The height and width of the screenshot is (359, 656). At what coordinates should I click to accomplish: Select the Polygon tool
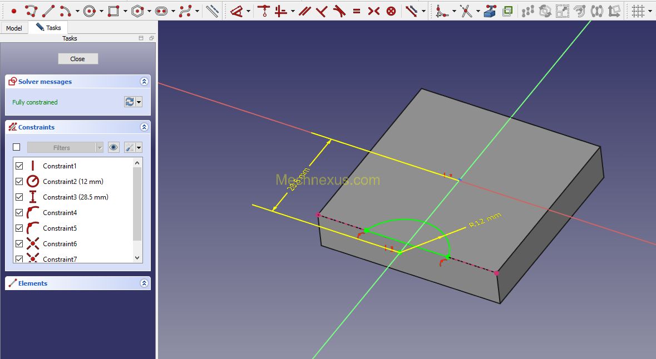(x=137, y=11)
